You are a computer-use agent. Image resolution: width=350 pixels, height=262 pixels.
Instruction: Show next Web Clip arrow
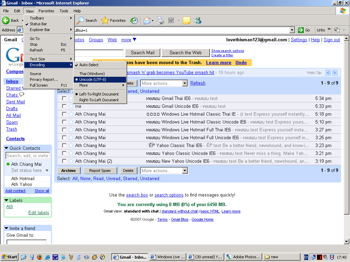tap(335, 73)
